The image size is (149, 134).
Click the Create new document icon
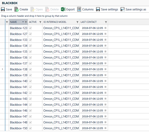tap(16, 9)
